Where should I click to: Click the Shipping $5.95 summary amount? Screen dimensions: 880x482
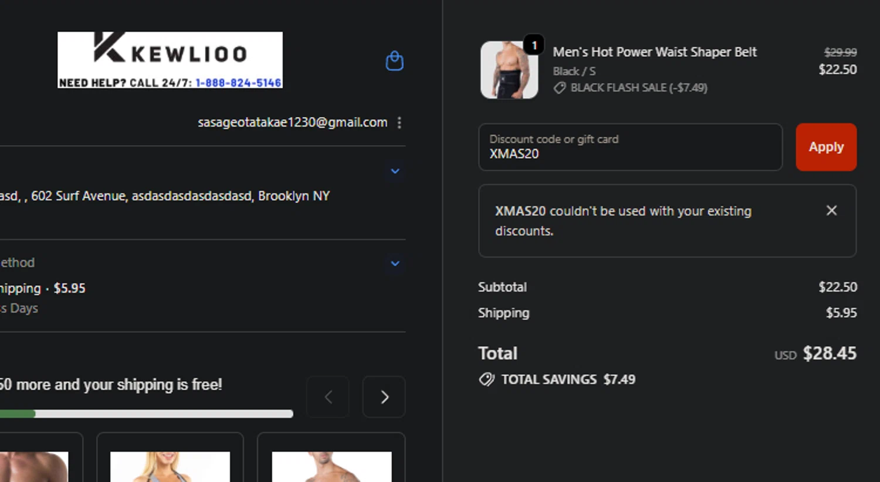point(841,313)
